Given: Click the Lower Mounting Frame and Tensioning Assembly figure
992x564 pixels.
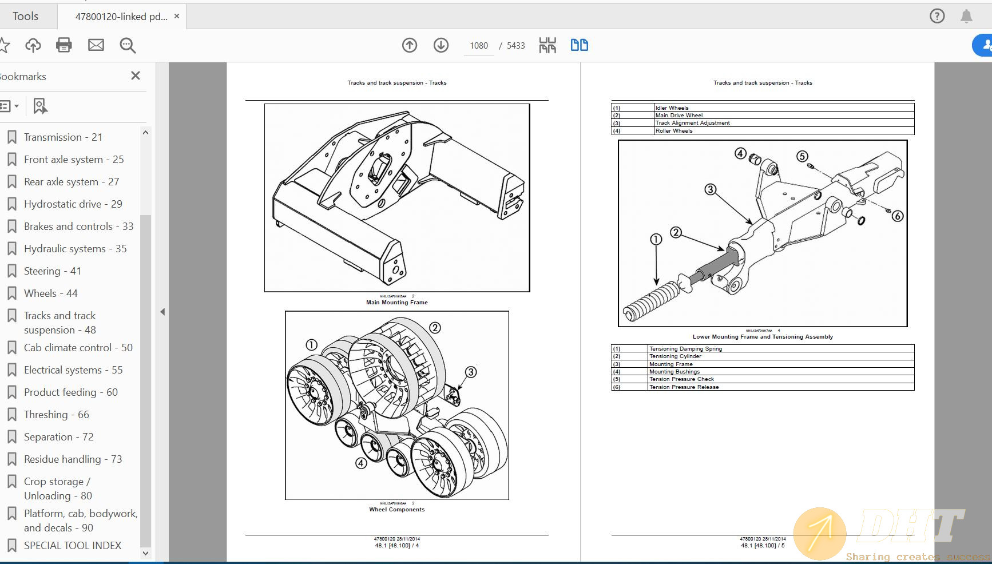Looking at the screenshot, I should pos(763,233).
